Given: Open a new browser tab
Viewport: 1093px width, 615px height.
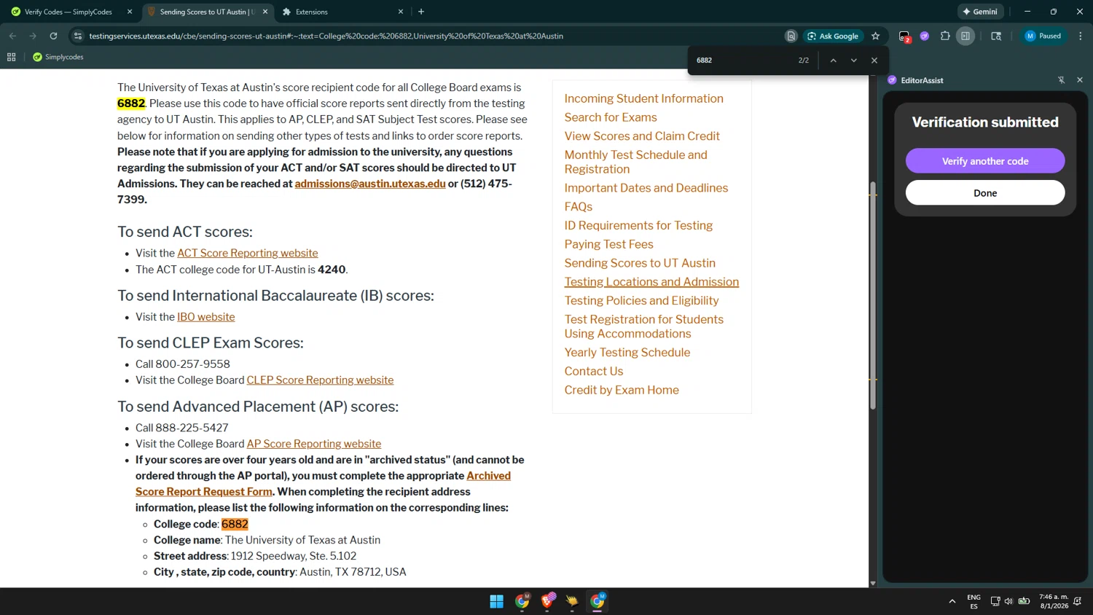Looking at the screenshot, I should (421, 12).
